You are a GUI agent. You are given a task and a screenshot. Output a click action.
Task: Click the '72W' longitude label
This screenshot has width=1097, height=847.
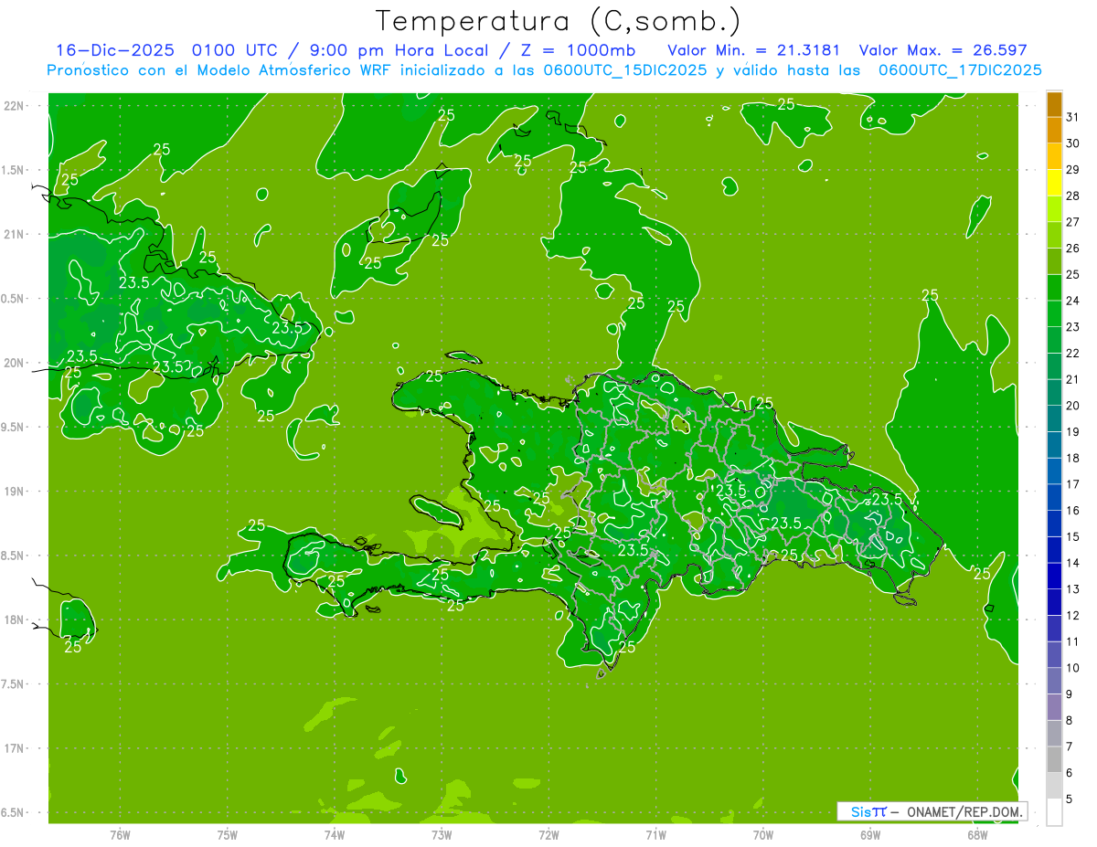pos(548,834)
